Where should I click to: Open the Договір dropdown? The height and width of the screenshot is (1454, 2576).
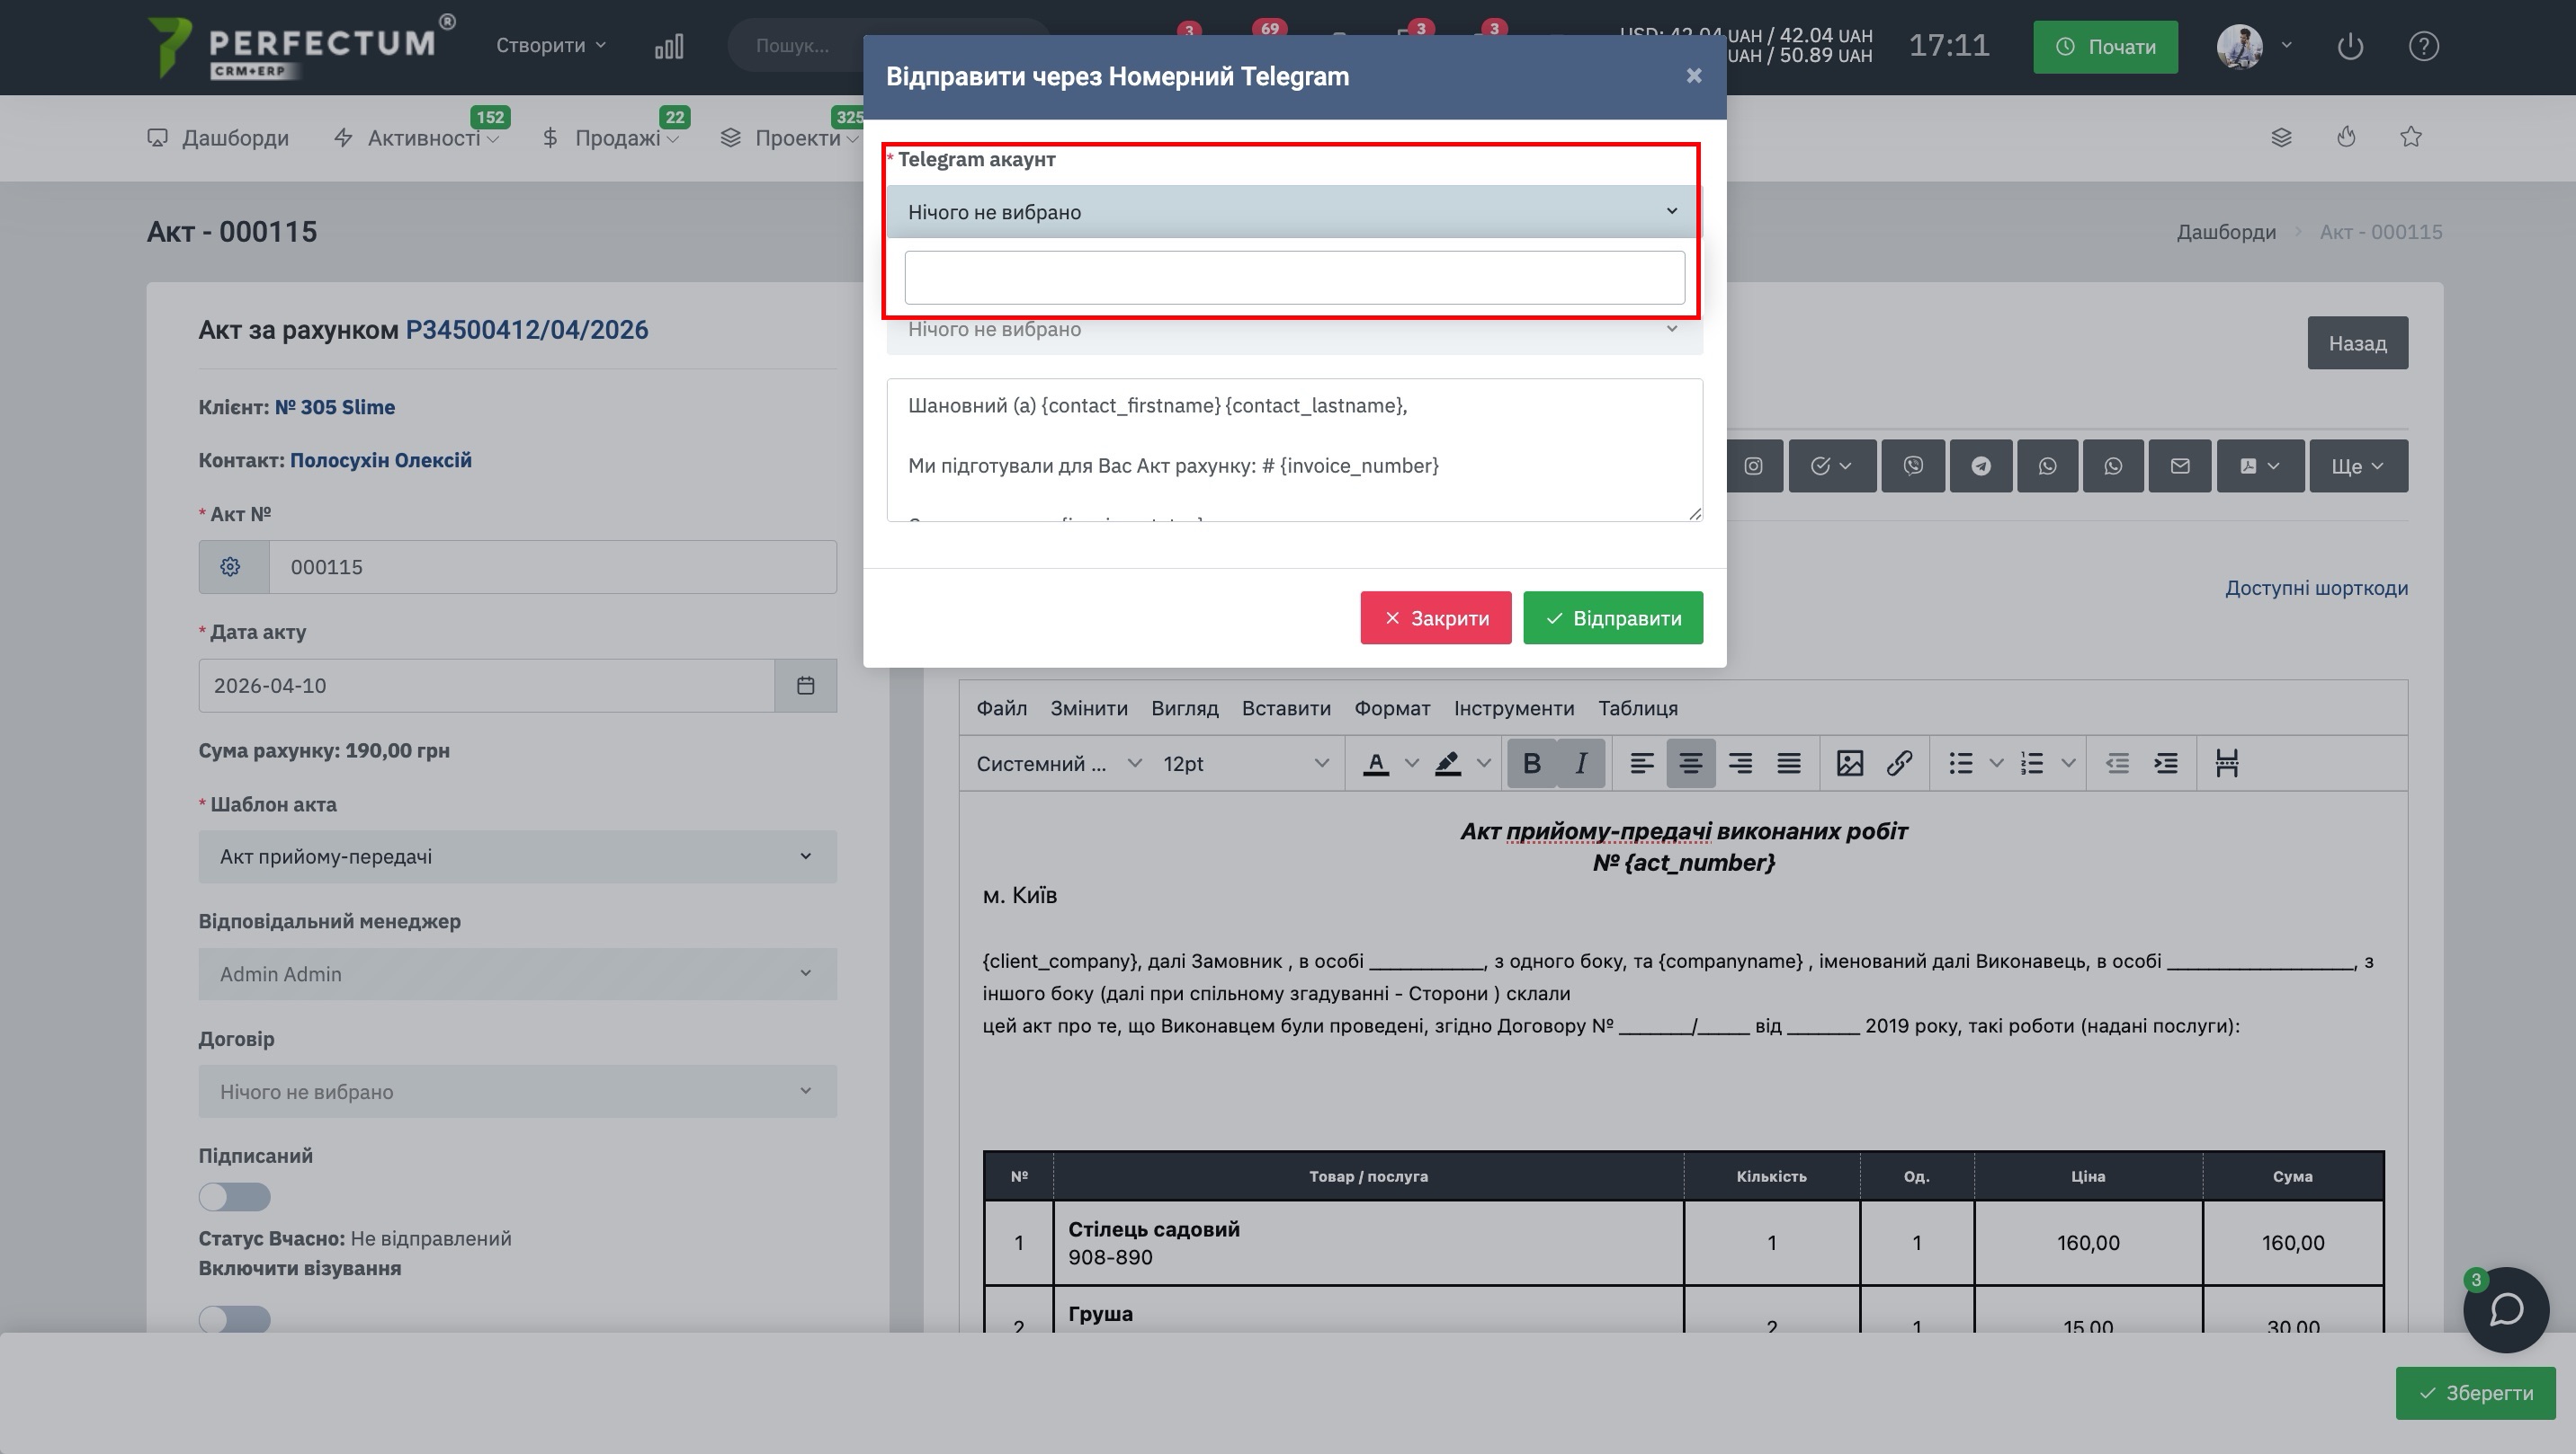click(517, 1091)
